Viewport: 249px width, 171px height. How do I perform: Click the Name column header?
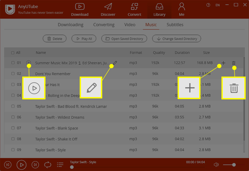click(x=41, y=53)
